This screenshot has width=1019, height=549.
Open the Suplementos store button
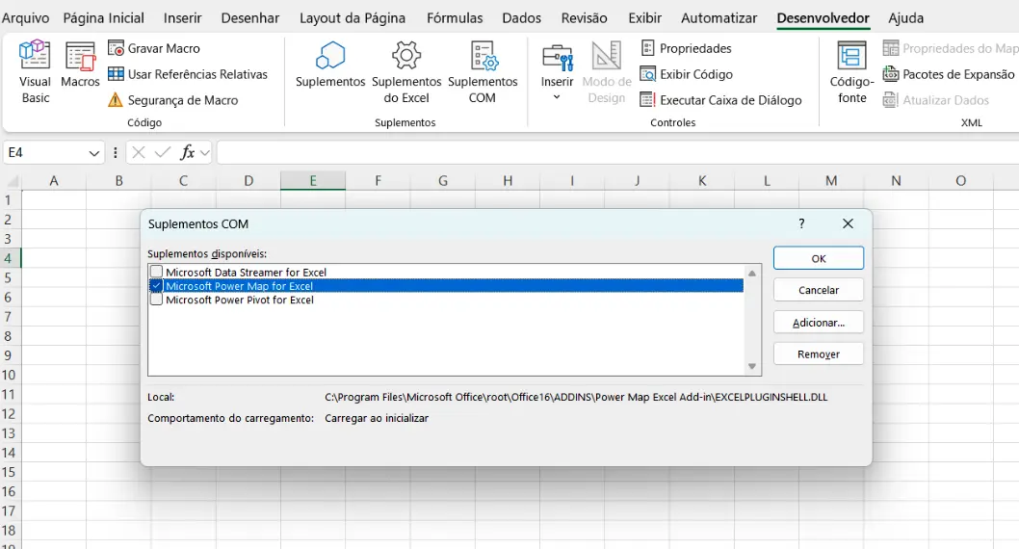[330, 65]
